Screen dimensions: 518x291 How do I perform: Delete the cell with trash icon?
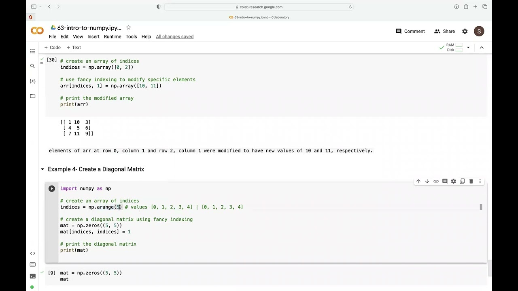pos(471,181)
